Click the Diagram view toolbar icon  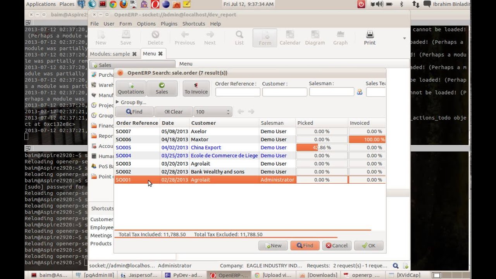point(315,38)
